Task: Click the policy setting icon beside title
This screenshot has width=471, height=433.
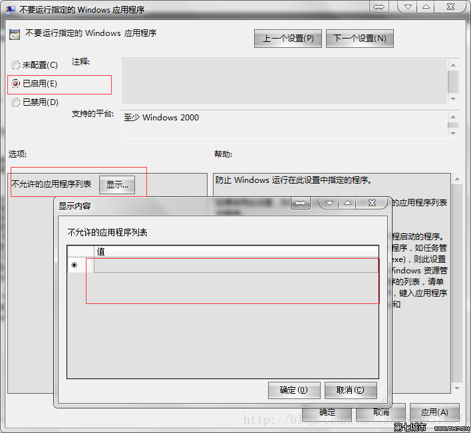Action: coord(15,35)
